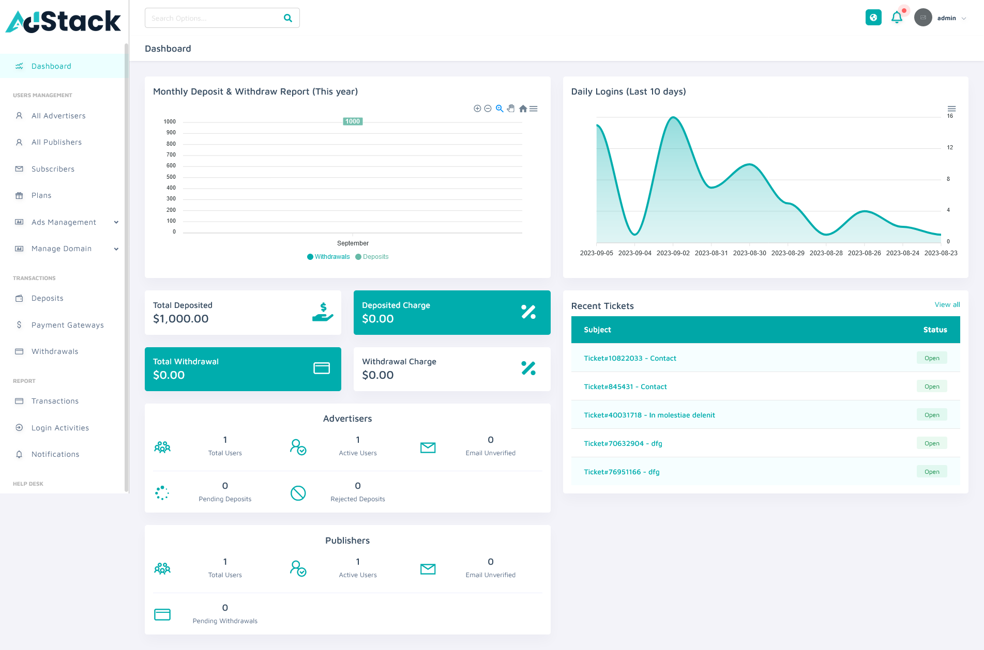Open the language globe icon in header
984x650 pixels.
click(x=873, y=17)
